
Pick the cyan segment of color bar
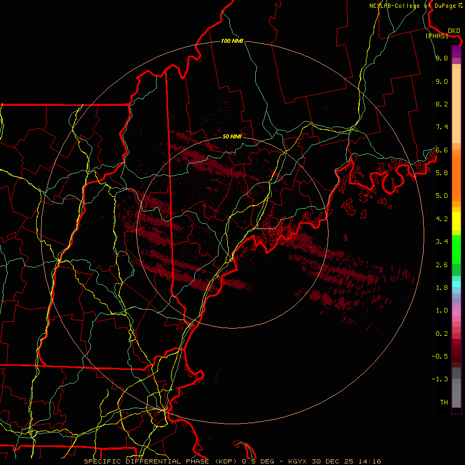(x=456, y=284)
